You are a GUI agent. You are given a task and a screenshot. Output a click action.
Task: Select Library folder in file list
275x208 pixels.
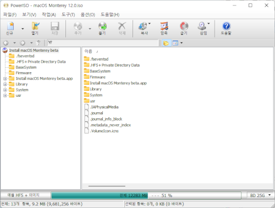(x=93, y=89)
